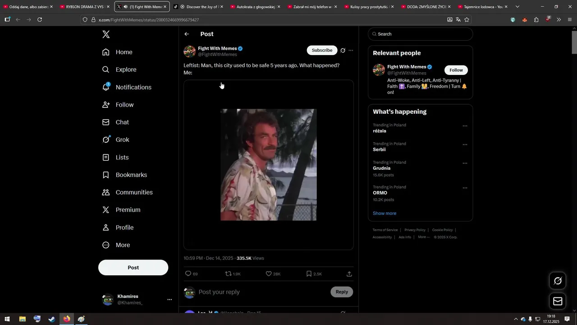
Task: Open Windows notification center icon
Action: [x=567, y=319]
